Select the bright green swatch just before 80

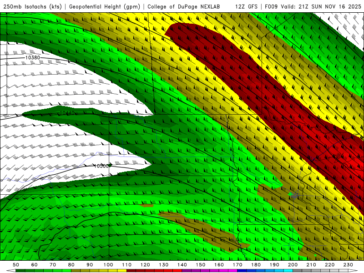click(66, 270)
